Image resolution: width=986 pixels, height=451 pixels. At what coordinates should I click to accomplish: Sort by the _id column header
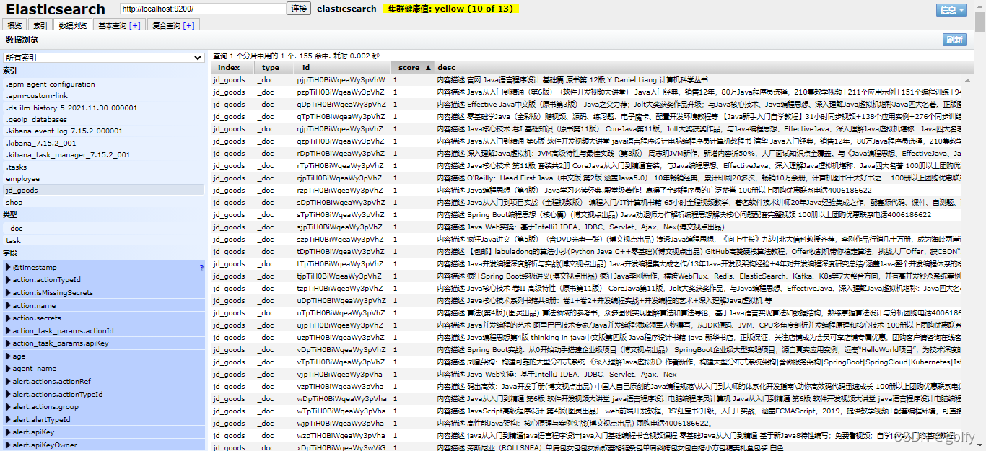pyautogui.click(x=342, y=67)
